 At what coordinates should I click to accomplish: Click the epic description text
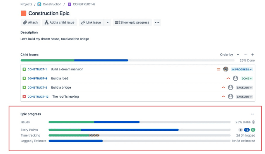[55, 39]
